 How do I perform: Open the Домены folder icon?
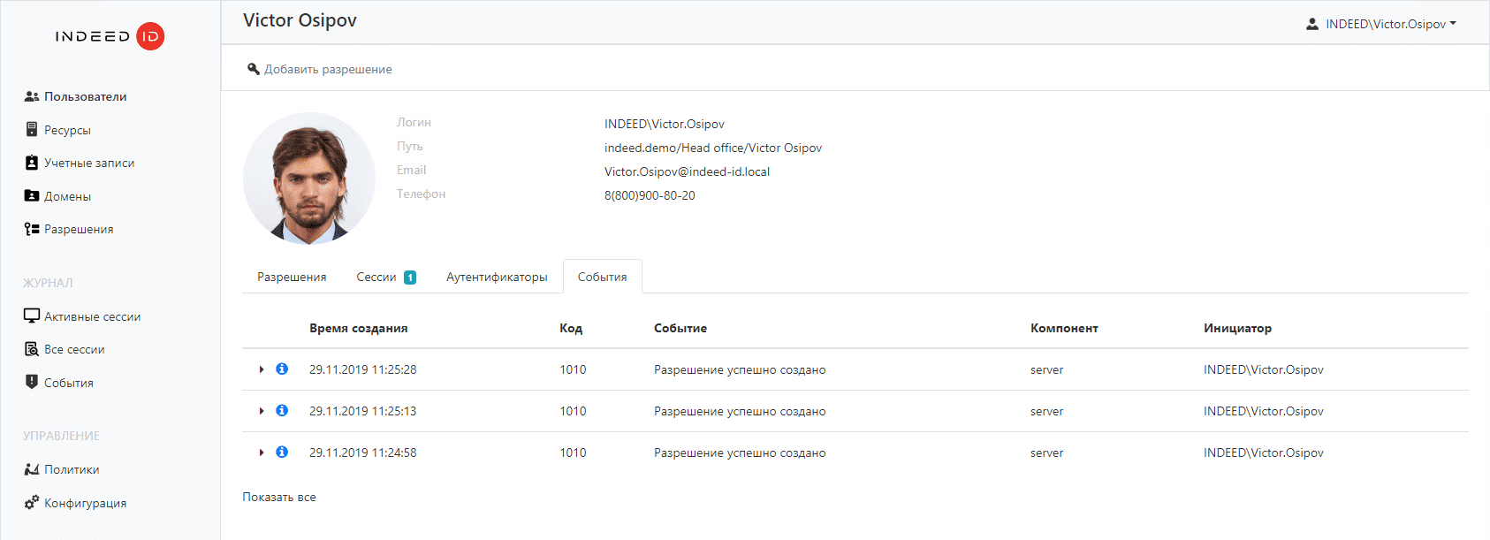coord(32,196)
